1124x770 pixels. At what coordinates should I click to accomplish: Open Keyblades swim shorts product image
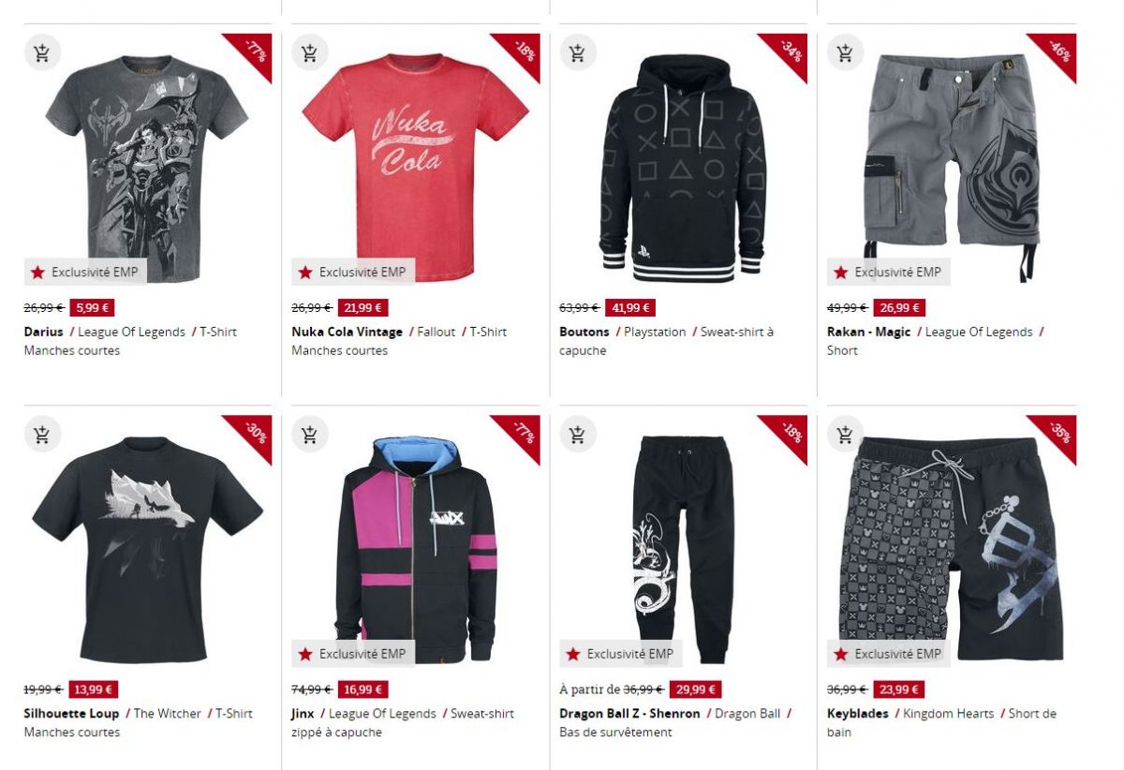tap(952, 549)
